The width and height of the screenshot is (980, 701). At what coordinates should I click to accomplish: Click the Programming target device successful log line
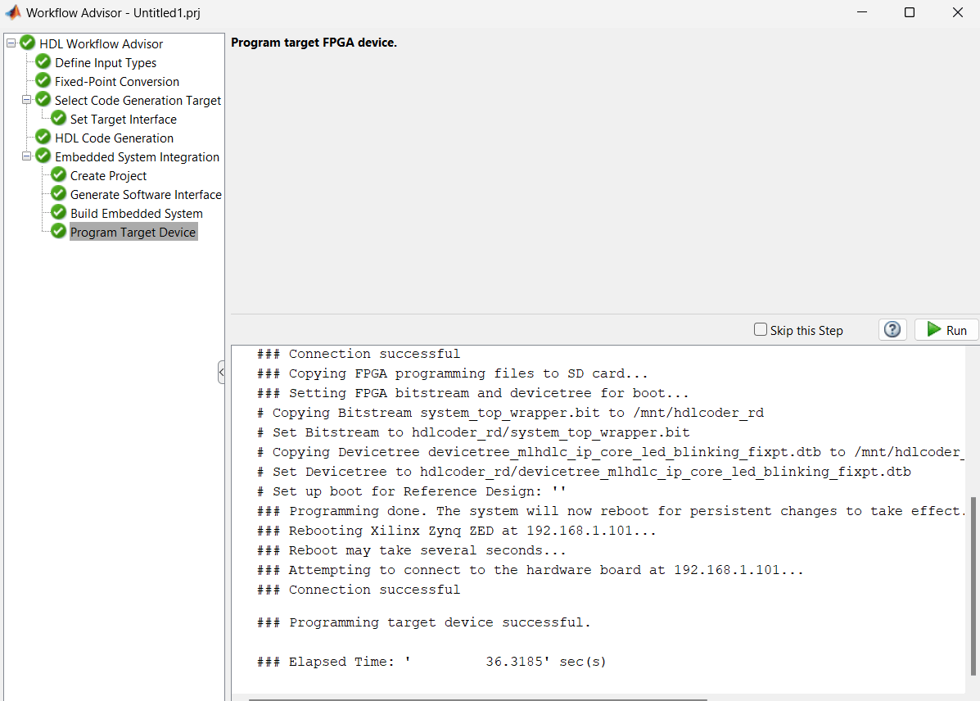tap(423, 622)
